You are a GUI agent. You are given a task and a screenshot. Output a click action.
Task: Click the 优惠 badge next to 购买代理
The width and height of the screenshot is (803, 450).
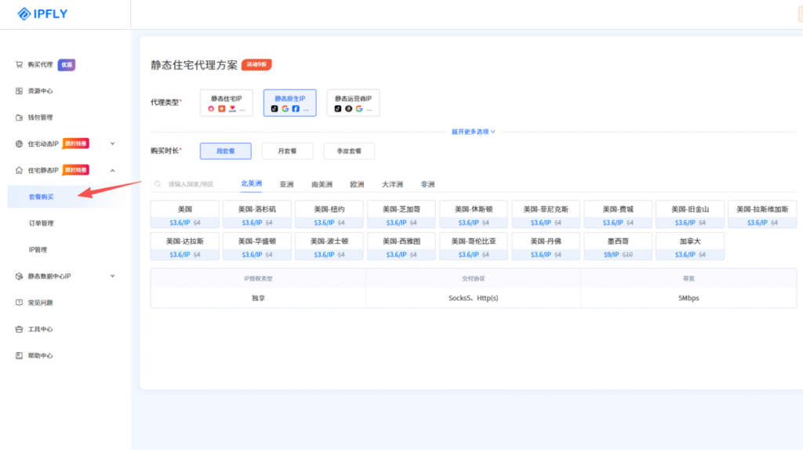[67, 65]
